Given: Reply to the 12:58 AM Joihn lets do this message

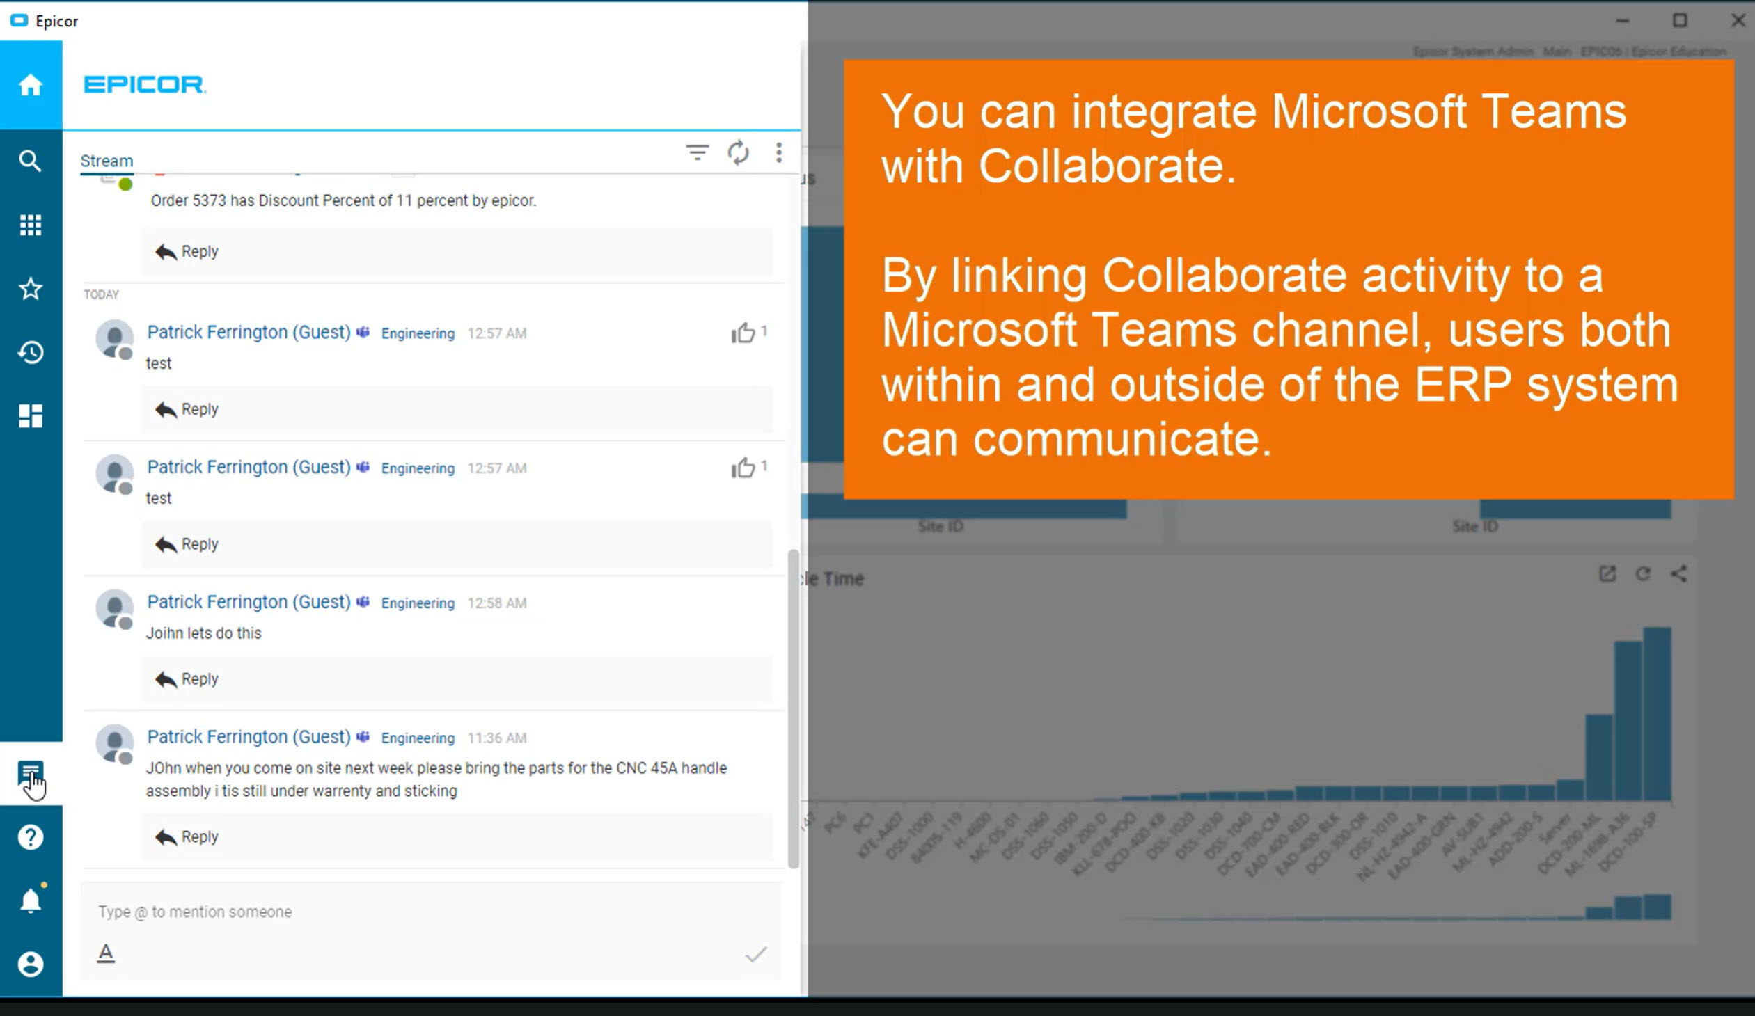Looking at the screenshot, I should (187, 679).
